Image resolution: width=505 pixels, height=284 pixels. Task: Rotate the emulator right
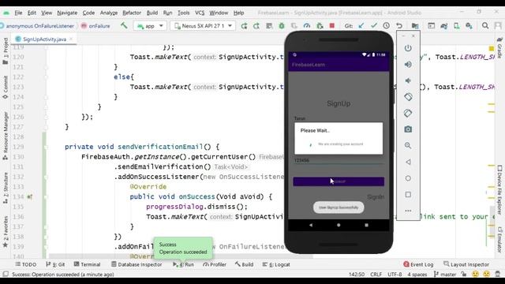pyautogui.click(x=408, y=113)
